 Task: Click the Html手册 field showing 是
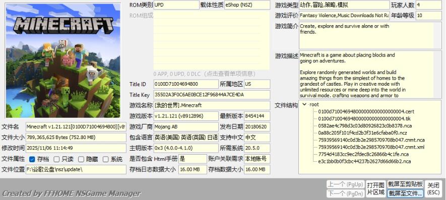(x=193, y=159)
